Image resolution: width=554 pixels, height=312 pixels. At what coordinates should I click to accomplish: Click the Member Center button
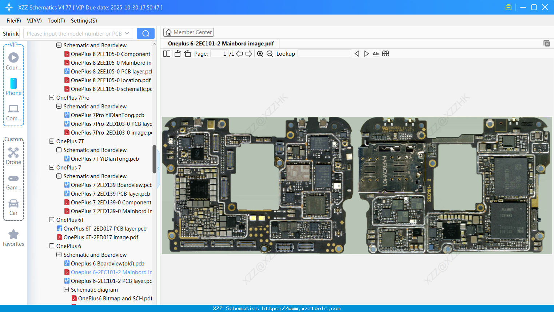[188, 32]
